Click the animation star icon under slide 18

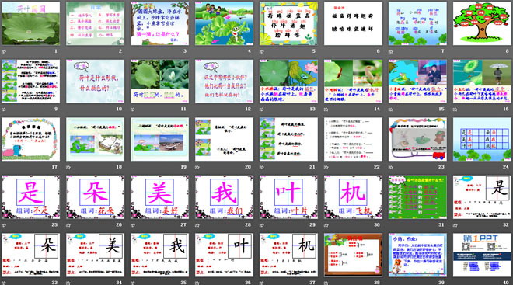click(68, 167)
